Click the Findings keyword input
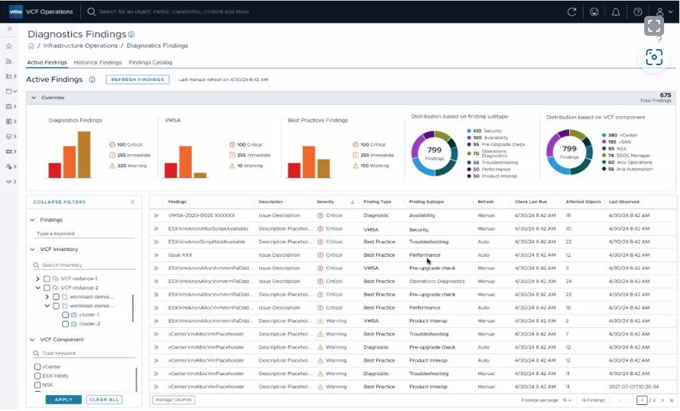The image size is (680, 411). point(84,234)
